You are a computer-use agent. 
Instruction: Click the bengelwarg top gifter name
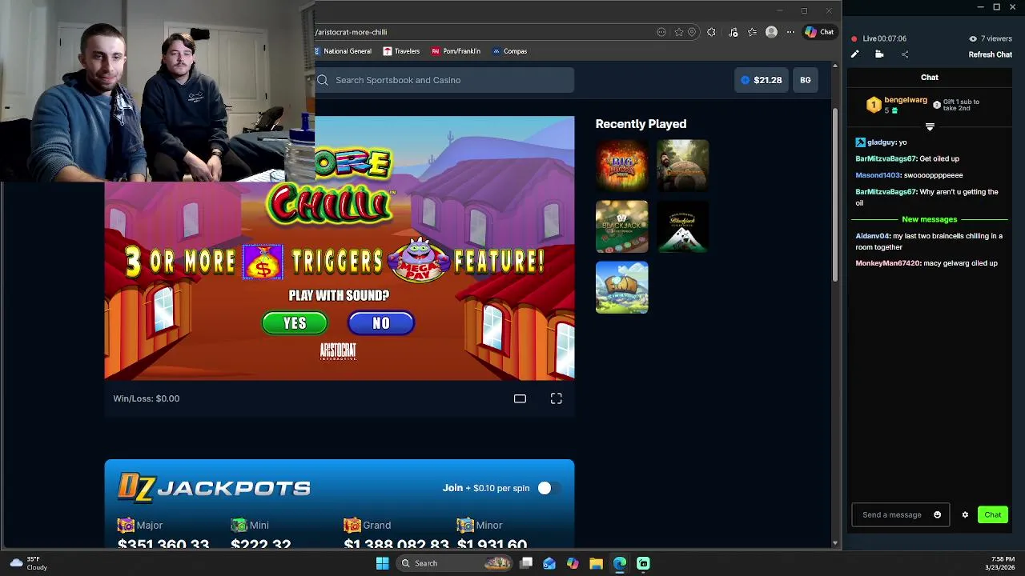tap(906, 100)
